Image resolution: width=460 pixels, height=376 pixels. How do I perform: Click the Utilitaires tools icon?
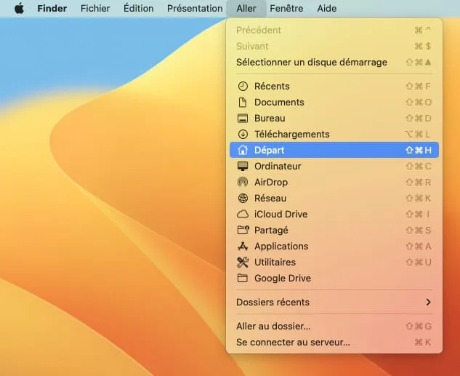[x=243, y=262]
